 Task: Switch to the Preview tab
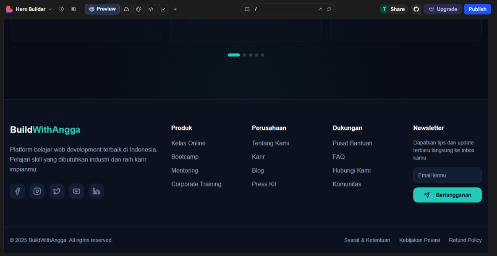[x=102, y=9]
